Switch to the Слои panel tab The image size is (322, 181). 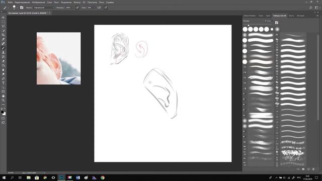261,16
